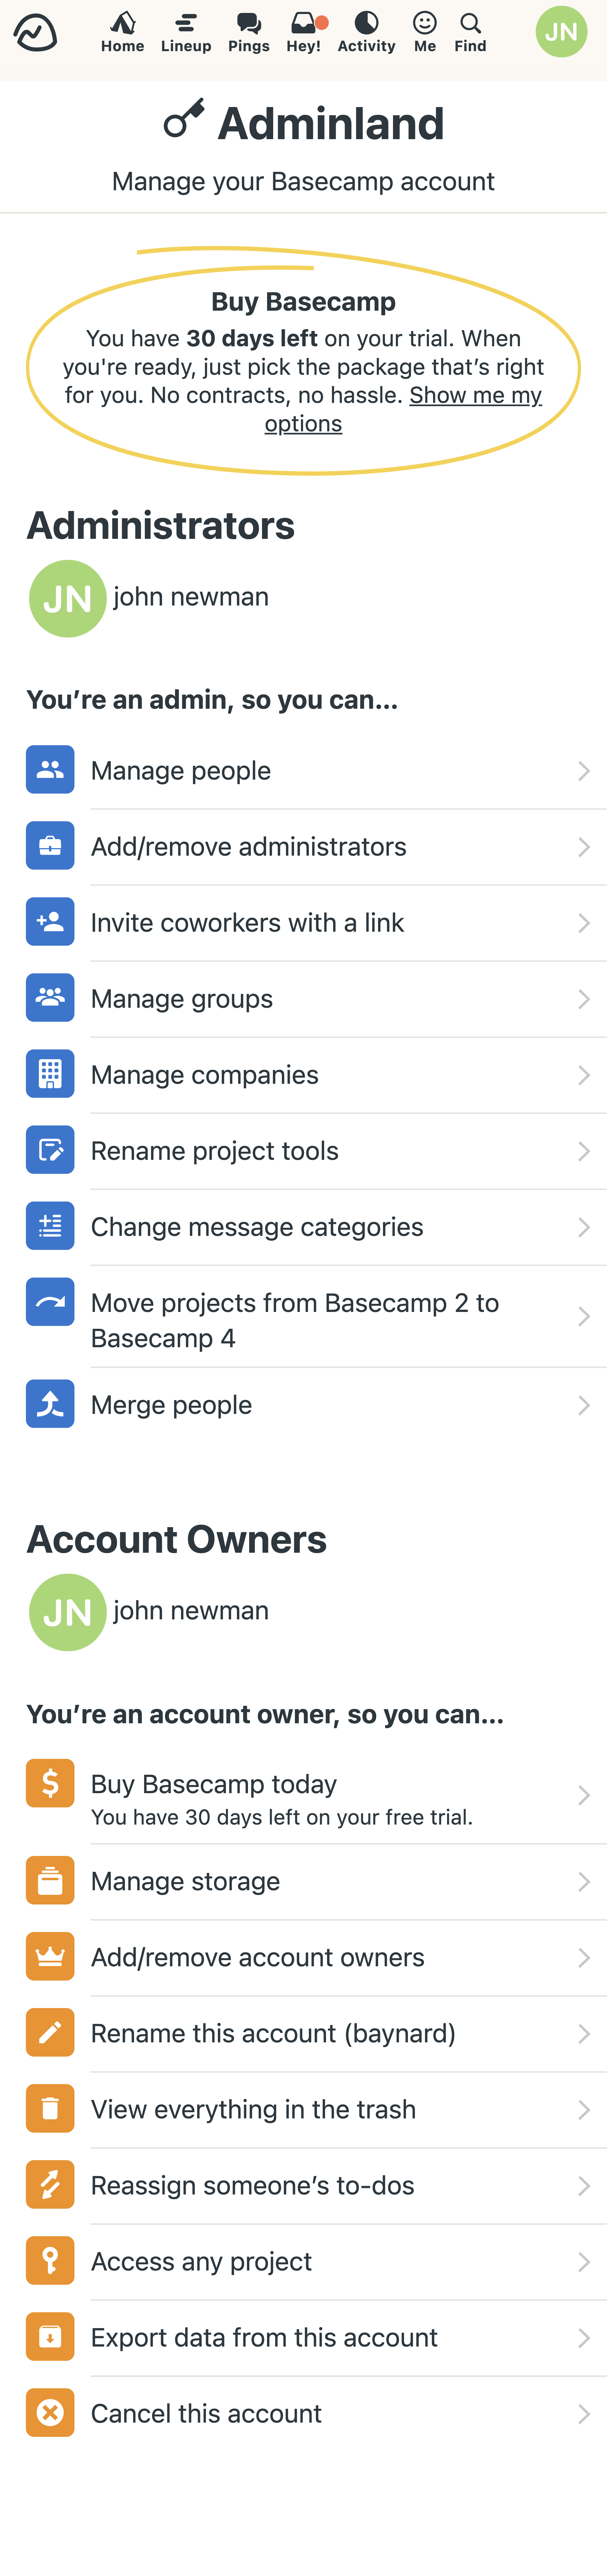Expand Manage groups via its chevron
This screenshot has height=2576, width=607.
tap(585, 998)
